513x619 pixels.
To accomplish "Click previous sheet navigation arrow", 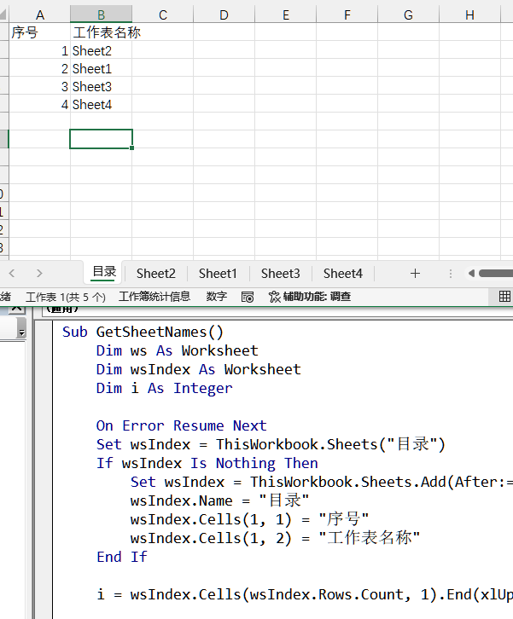I will click(12, 274).
